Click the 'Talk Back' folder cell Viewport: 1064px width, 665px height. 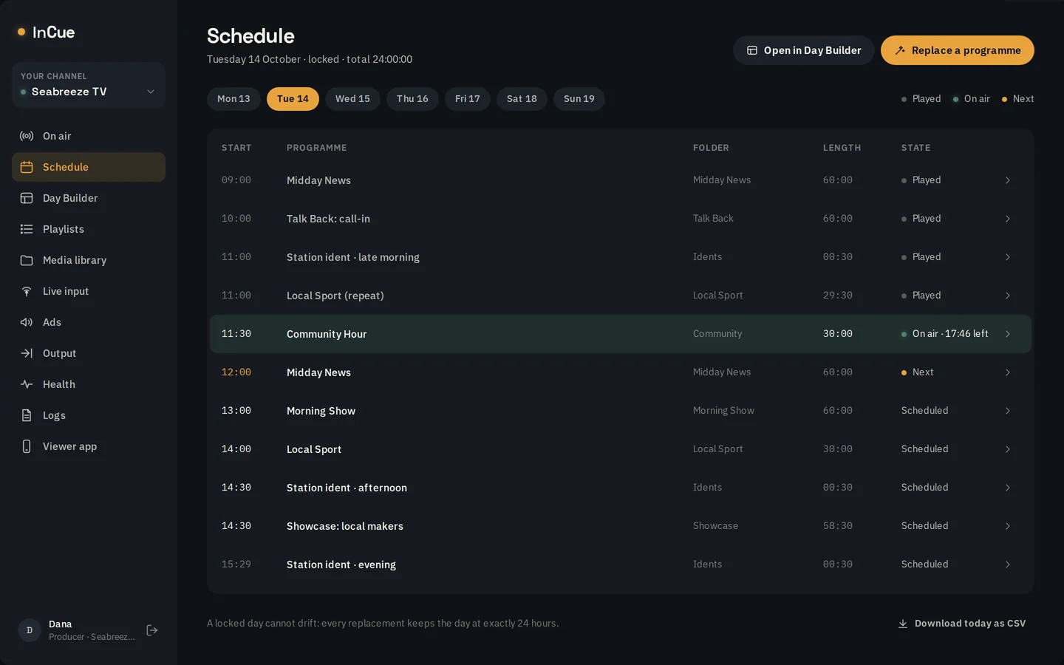pos(713,219)
